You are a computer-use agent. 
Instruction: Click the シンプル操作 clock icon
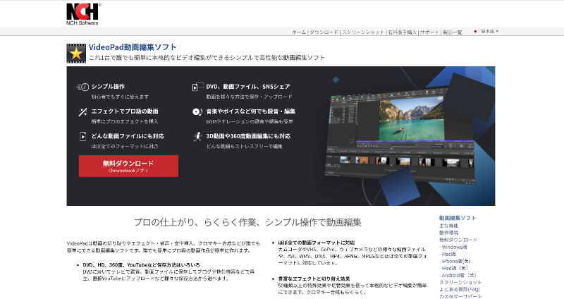(x=82, y=87)
